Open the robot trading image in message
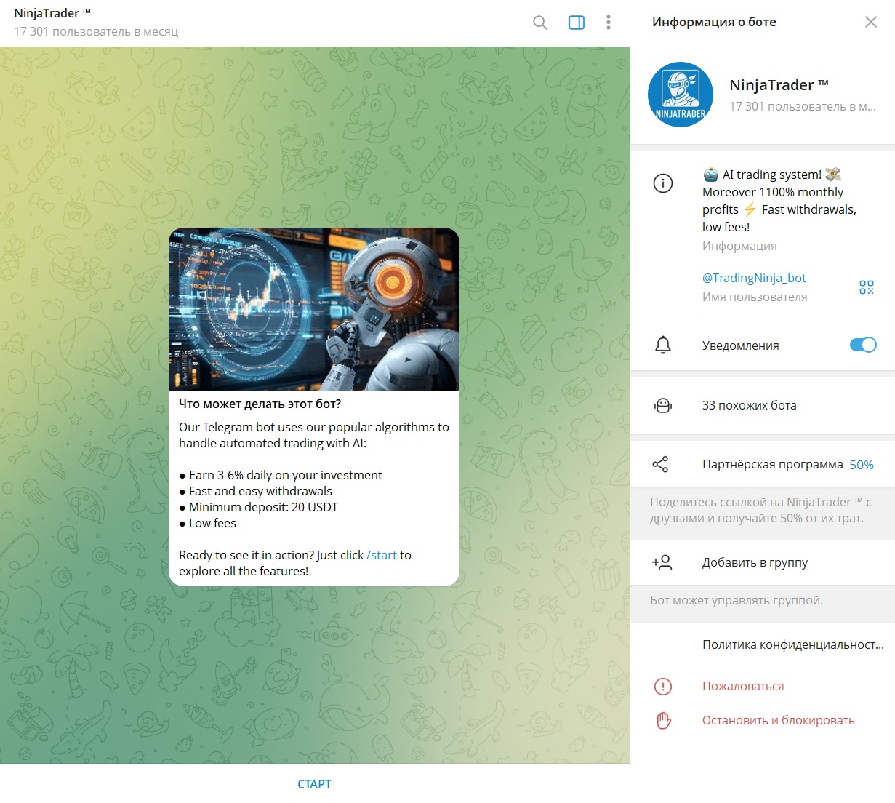 click(314, 310)
